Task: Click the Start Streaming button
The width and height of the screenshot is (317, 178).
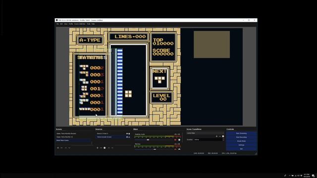Action: tap(241, 133)
